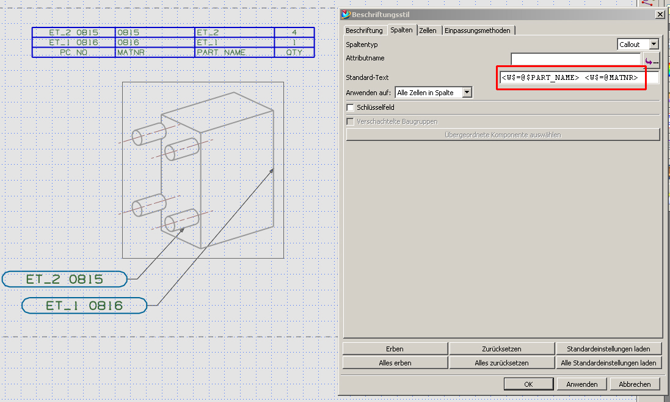The height and width of the screenshot is (402, 670).
Task: Click the 0815 cell in MATNR column
Action: coord(155,32)
